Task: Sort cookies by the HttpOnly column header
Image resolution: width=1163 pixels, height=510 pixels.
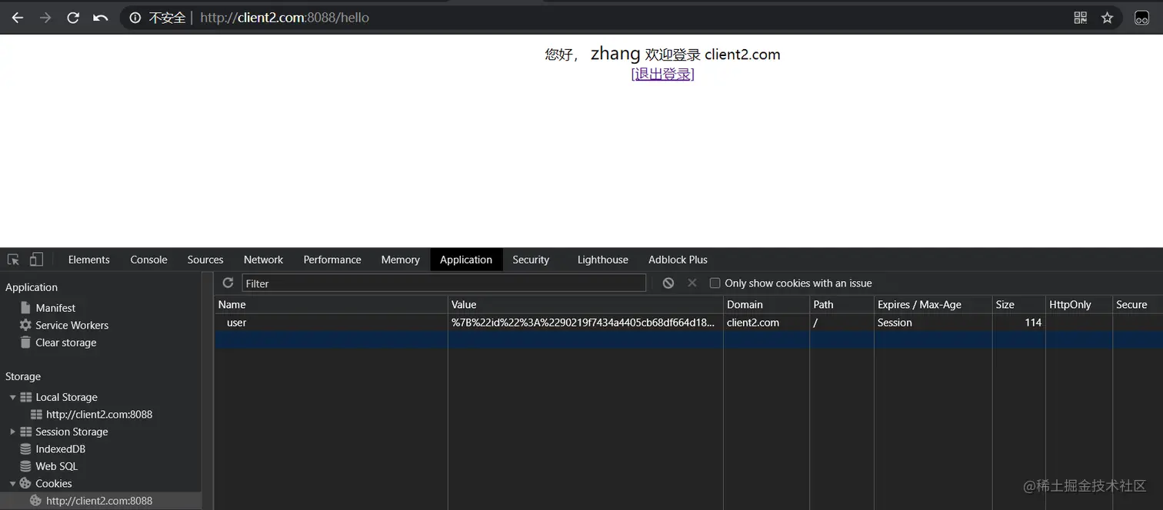Action: point(1078,304)
